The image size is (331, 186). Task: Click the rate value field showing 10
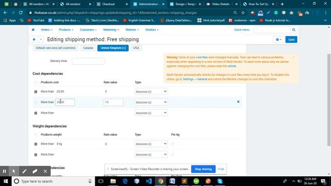(x=113, y=102)
